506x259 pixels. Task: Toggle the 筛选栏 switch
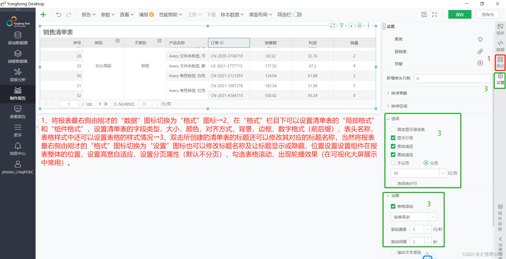(x=297, y=14)
